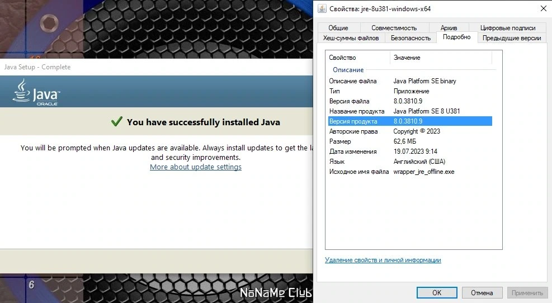Open the Совместимость tab
This screenshot has height=303, width=552.
click(394, 27)
